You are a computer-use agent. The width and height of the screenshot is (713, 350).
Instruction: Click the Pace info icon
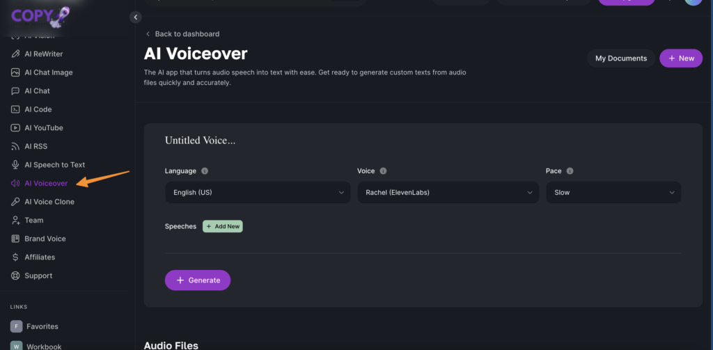pyautogui.click(x=570, y=171)
